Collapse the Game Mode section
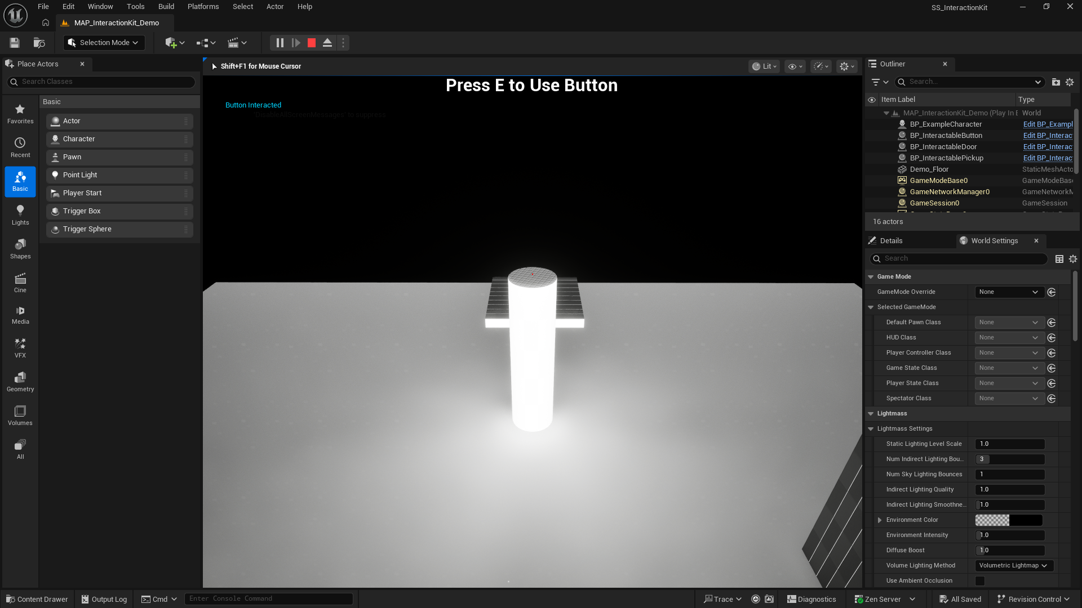The height and width of the screenshot is (608, 1082). click(x=871, y=277)
